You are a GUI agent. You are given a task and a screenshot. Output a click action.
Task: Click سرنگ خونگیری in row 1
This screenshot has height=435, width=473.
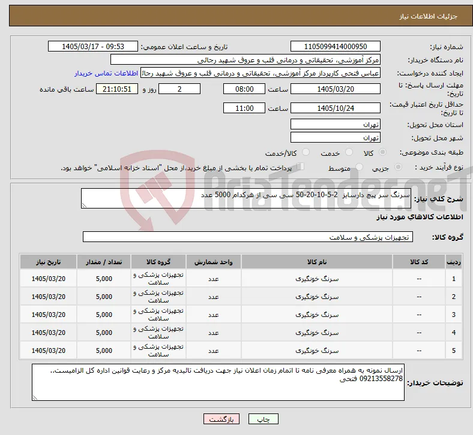tap(317, 279)
